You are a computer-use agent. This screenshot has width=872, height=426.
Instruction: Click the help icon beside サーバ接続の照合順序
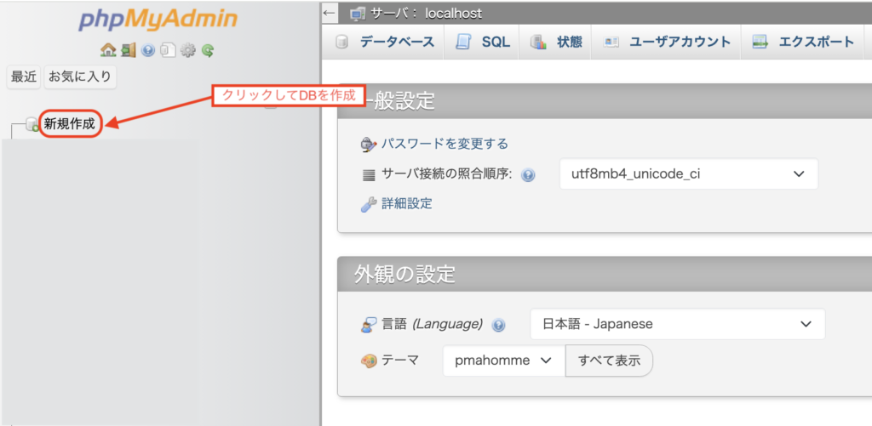coord(528,175)
